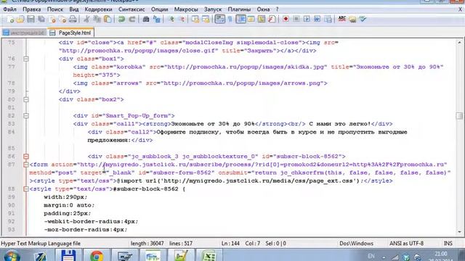Open the Excel taskbar icon
The width and height of the screenshot is (465, 261).
(x=209, y=256)
